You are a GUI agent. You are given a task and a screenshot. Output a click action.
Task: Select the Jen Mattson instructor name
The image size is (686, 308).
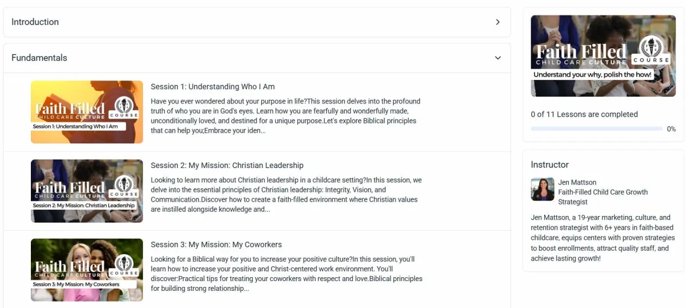tap(577, 183)
